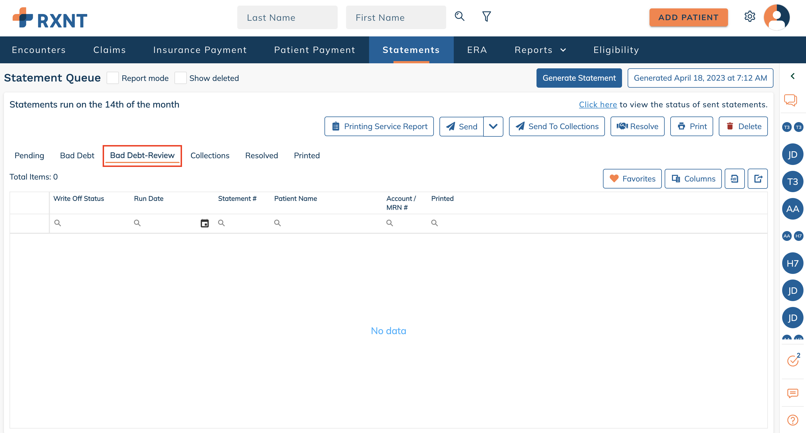
Task: Open the Resolved tab
Action: click(x=262, y=155)
